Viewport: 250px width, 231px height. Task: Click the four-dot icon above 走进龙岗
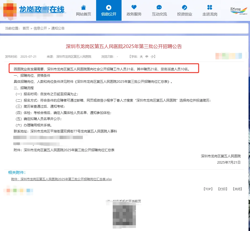point(210,7)
